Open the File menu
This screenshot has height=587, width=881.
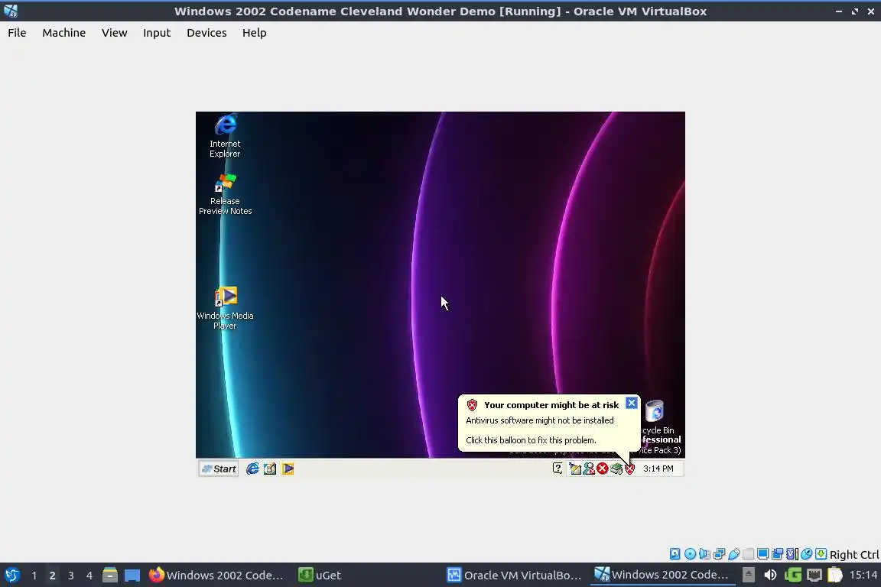[x=17, y=33]
